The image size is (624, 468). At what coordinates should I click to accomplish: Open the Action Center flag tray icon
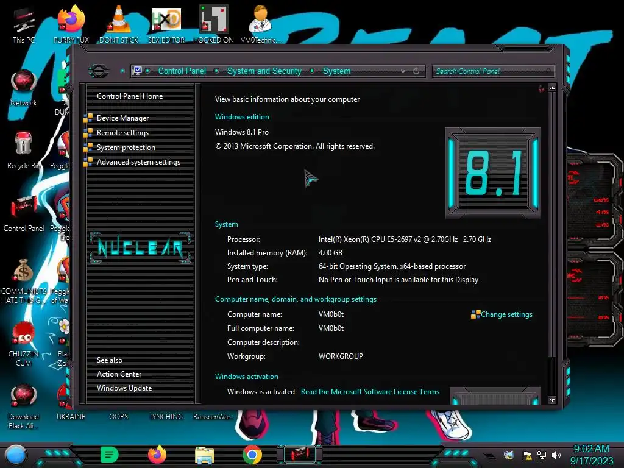(527, 455)
